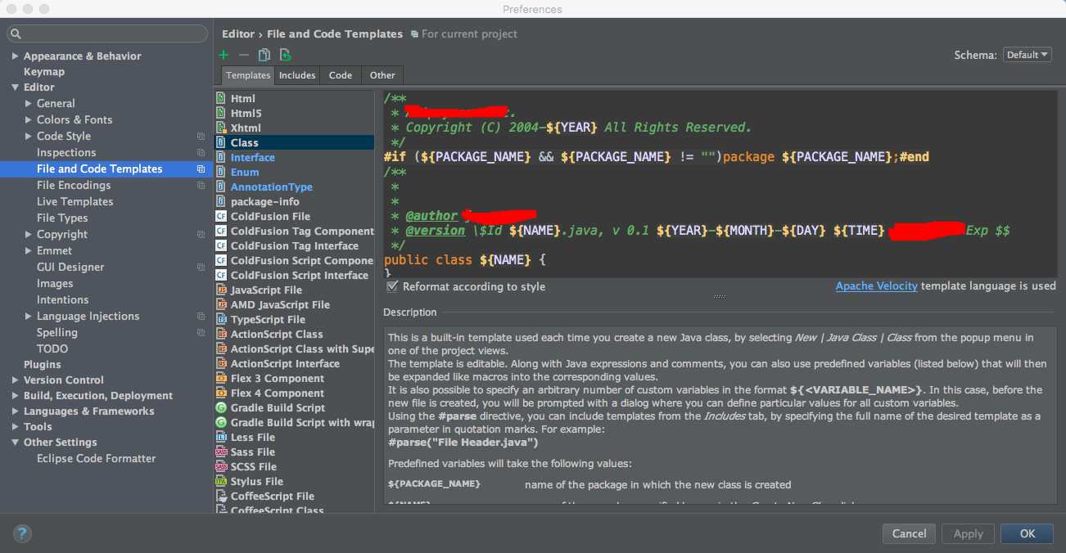Select the Live Templates settings page
This screenshot has width=1066, height=553.
coord(75,201)
